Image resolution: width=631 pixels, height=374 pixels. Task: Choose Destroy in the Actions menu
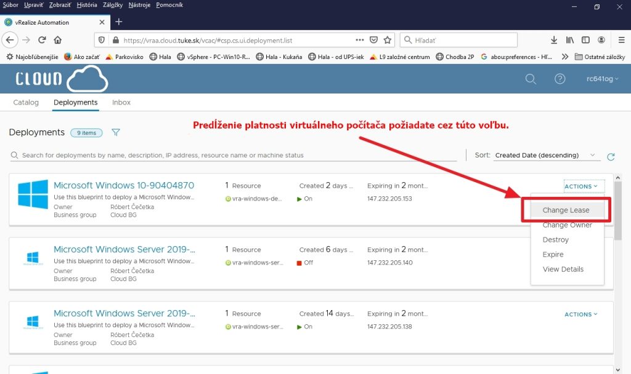tap(556, 240)
